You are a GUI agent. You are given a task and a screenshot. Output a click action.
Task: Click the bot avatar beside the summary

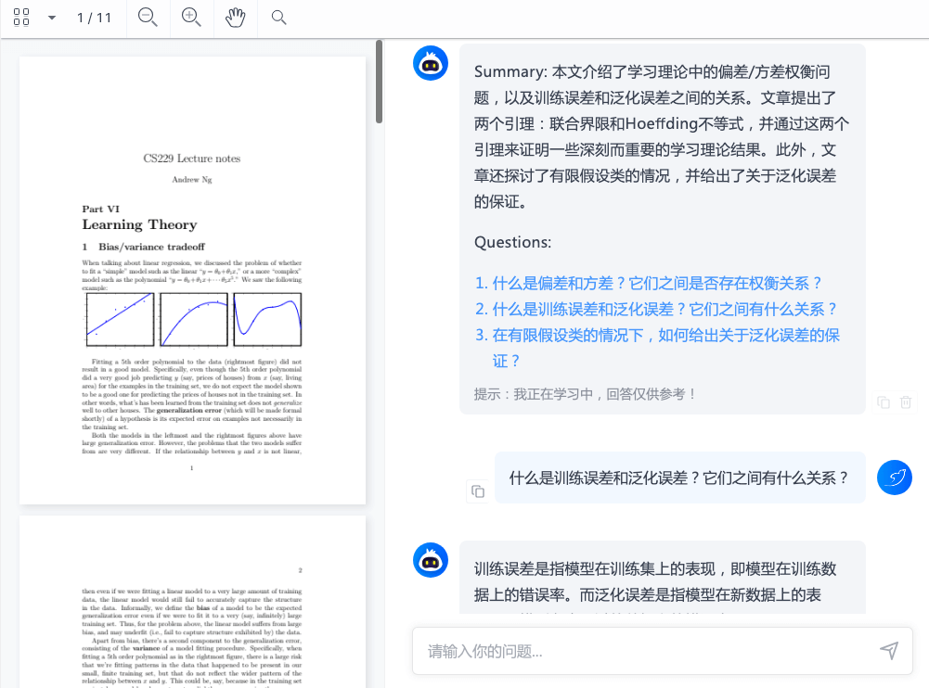pyautogui.click(x=431, y=63)
